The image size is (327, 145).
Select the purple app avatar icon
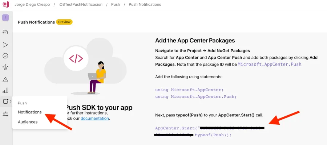click(5, 18)
